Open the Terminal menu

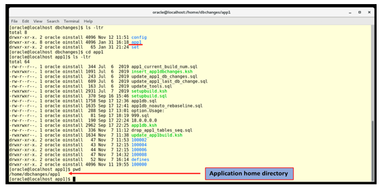pos(71,21)
